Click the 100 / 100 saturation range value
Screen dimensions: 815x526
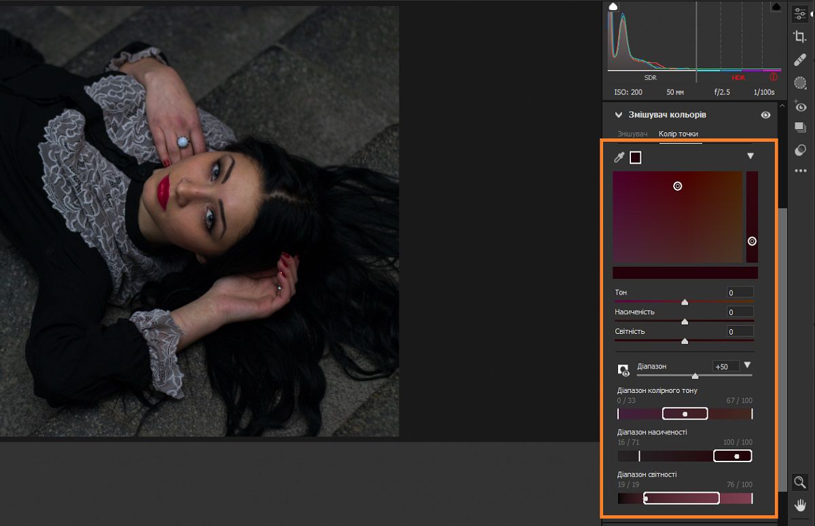point(738,443)
